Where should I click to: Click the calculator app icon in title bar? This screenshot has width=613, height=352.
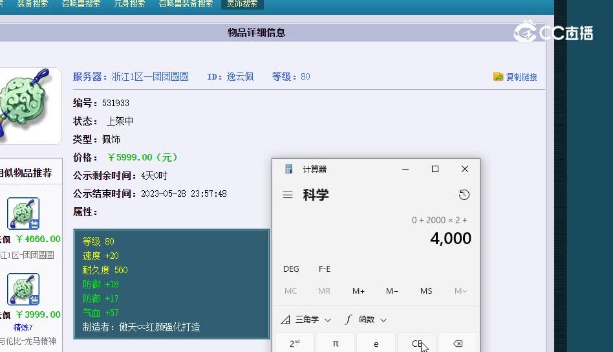289,169
